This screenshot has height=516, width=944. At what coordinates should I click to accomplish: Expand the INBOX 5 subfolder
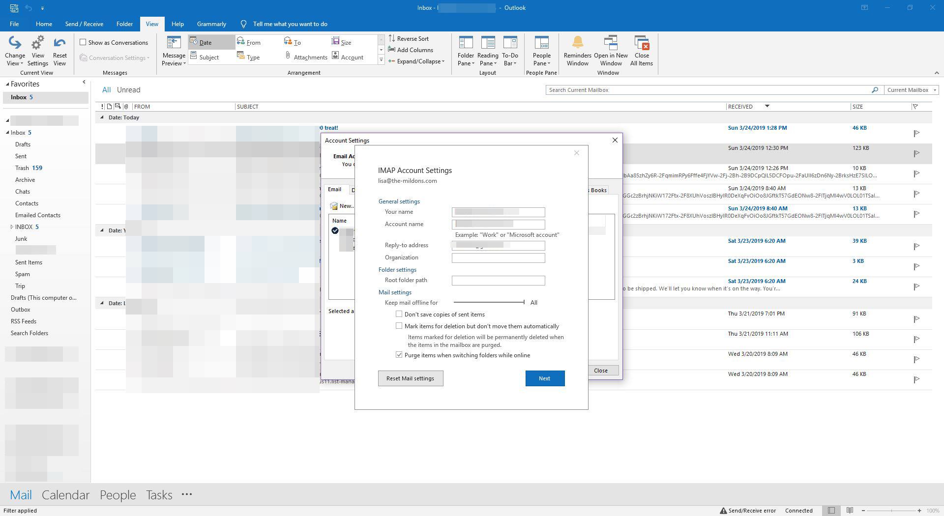pos(12,227)
